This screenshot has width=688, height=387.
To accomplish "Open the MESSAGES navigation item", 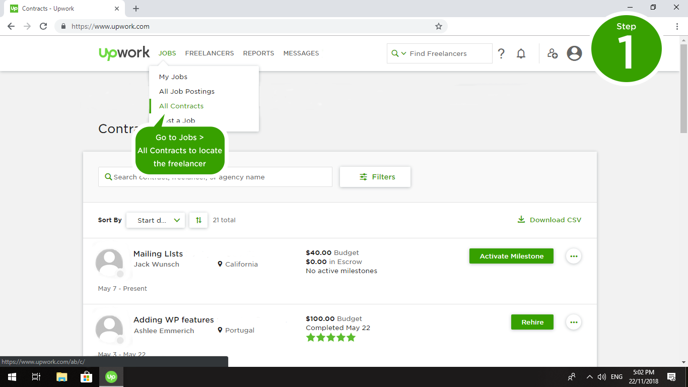I will [x=301, y=53].
